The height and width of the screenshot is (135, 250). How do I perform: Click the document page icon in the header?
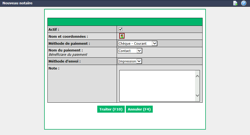click(235, 3)
